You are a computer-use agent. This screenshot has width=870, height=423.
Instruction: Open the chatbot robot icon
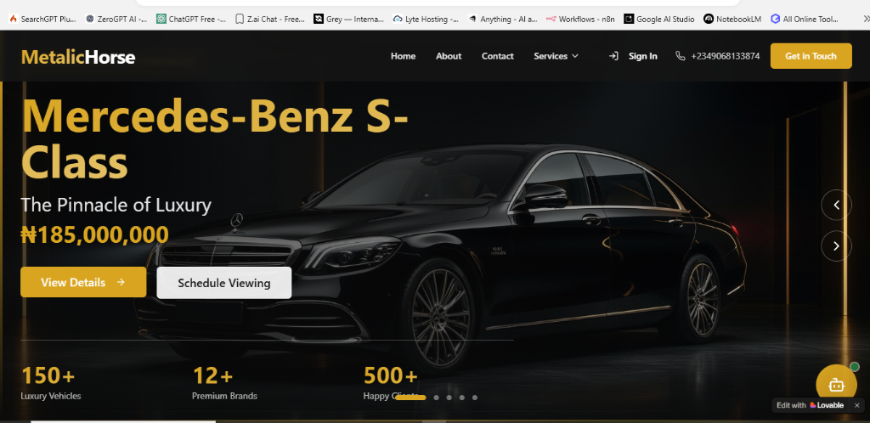[x=836, y=384]
